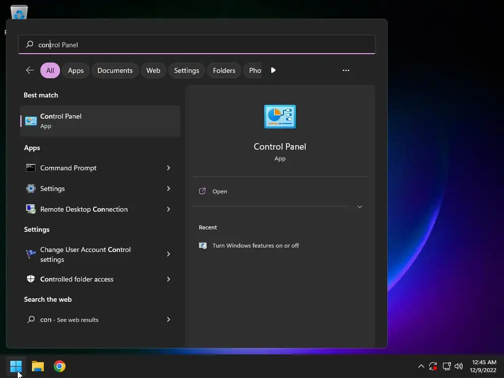Expand Remote Desktop Connection chevron
Screen dimensions: 504x378
pyautogui.click(x=168, y=209)
